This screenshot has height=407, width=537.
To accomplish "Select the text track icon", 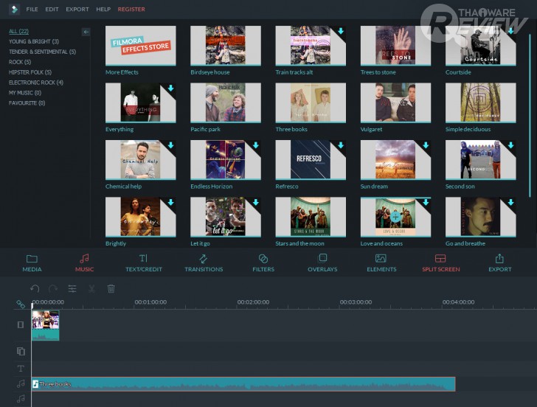I will 21,369.
